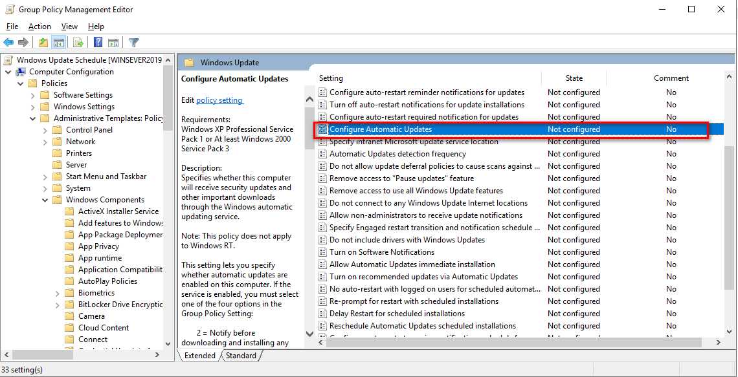Click the Back arrow toolbar icon
The height and width of the screenshot is (377, 738).
pos(8,43)
